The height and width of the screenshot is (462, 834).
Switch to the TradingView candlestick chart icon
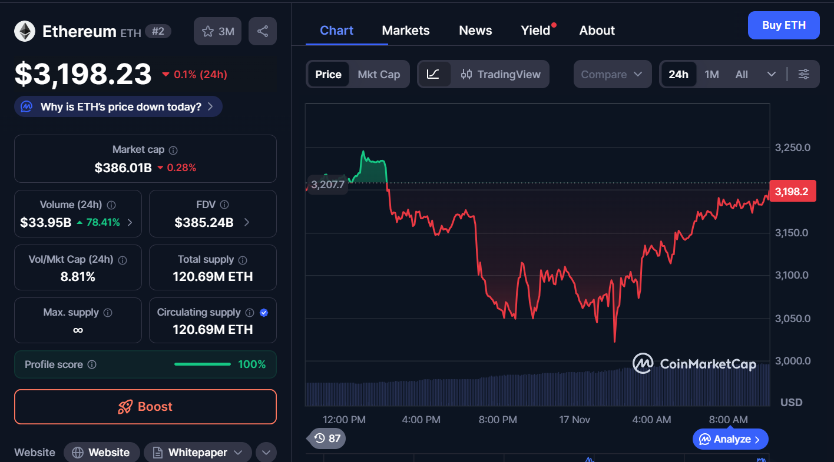[x=466, y=74]
